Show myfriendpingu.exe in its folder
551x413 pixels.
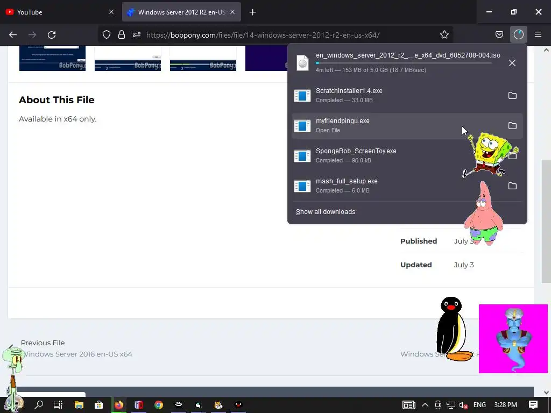pos(512,126)
